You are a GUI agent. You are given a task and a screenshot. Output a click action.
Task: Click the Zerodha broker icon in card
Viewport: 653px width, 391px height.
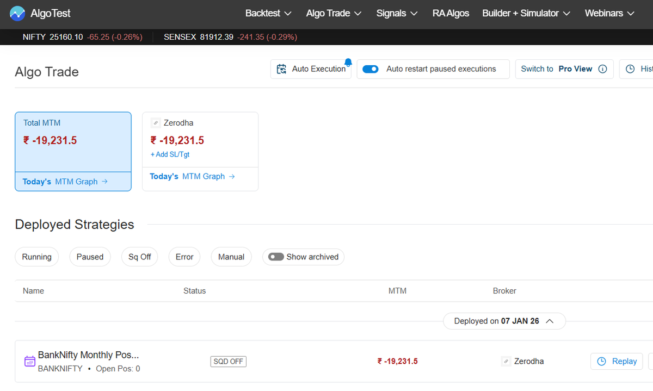tap(155, 123)
